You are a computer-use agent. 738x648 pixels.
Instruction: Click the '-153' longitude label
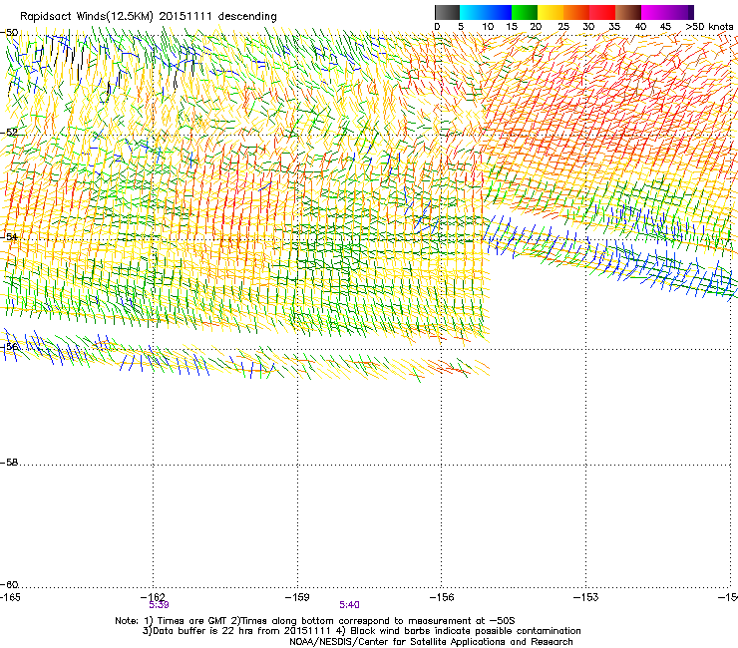click(586, 597)
